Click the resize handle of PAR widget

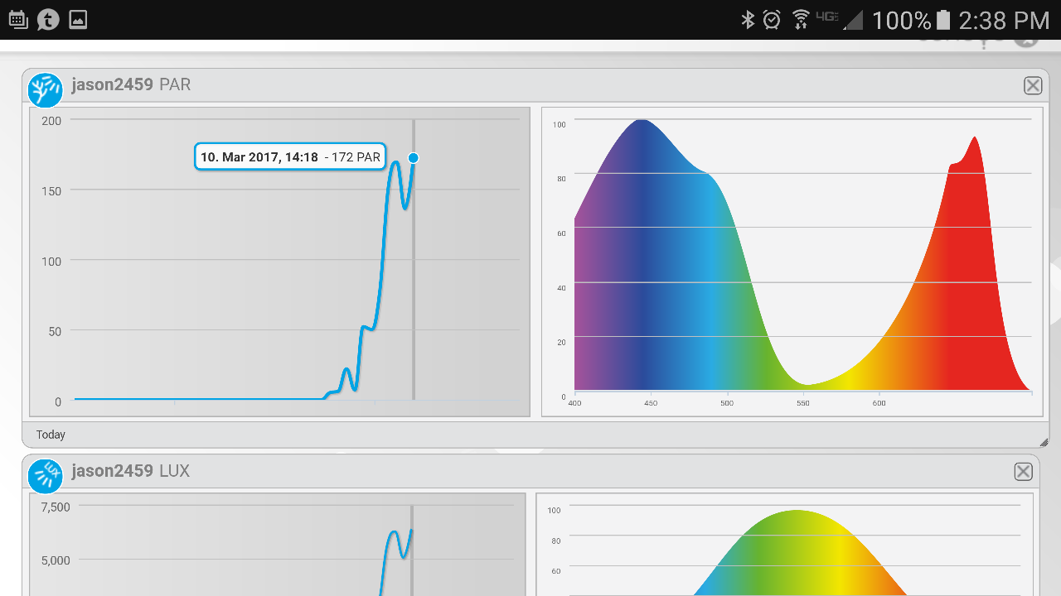pyautogui.click(x=1044, y=442)
